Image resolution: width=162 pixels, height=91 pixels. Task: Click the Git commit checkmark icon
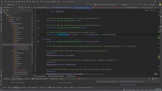(x=22, y=5)
